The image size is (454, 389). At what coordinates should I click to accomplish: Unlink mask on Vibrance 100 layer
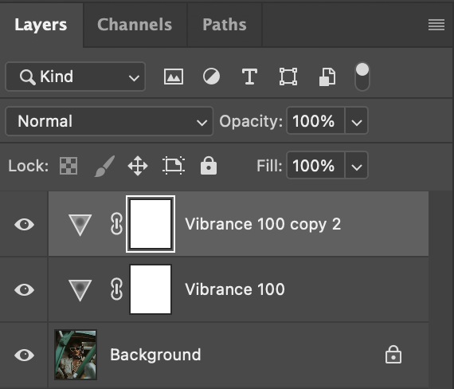[x=116, y=289]
